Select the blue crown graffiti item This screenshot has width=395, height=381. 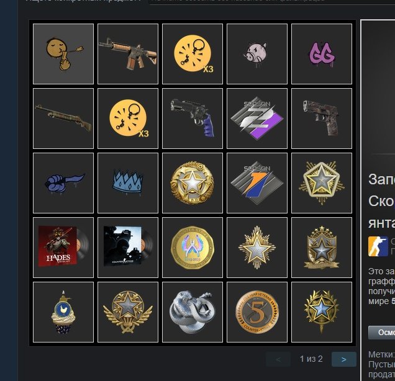point(128,183)
